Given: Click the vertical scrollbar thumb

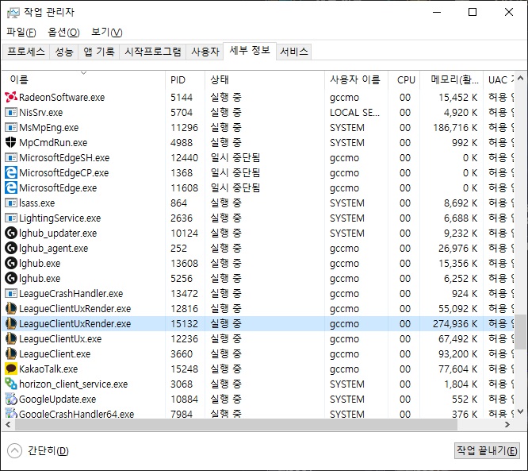Looking at the screenshot, I should 520,332.
